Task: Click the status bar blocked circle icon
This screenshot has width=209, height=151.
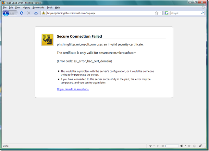Action: (x=194, y=146)
